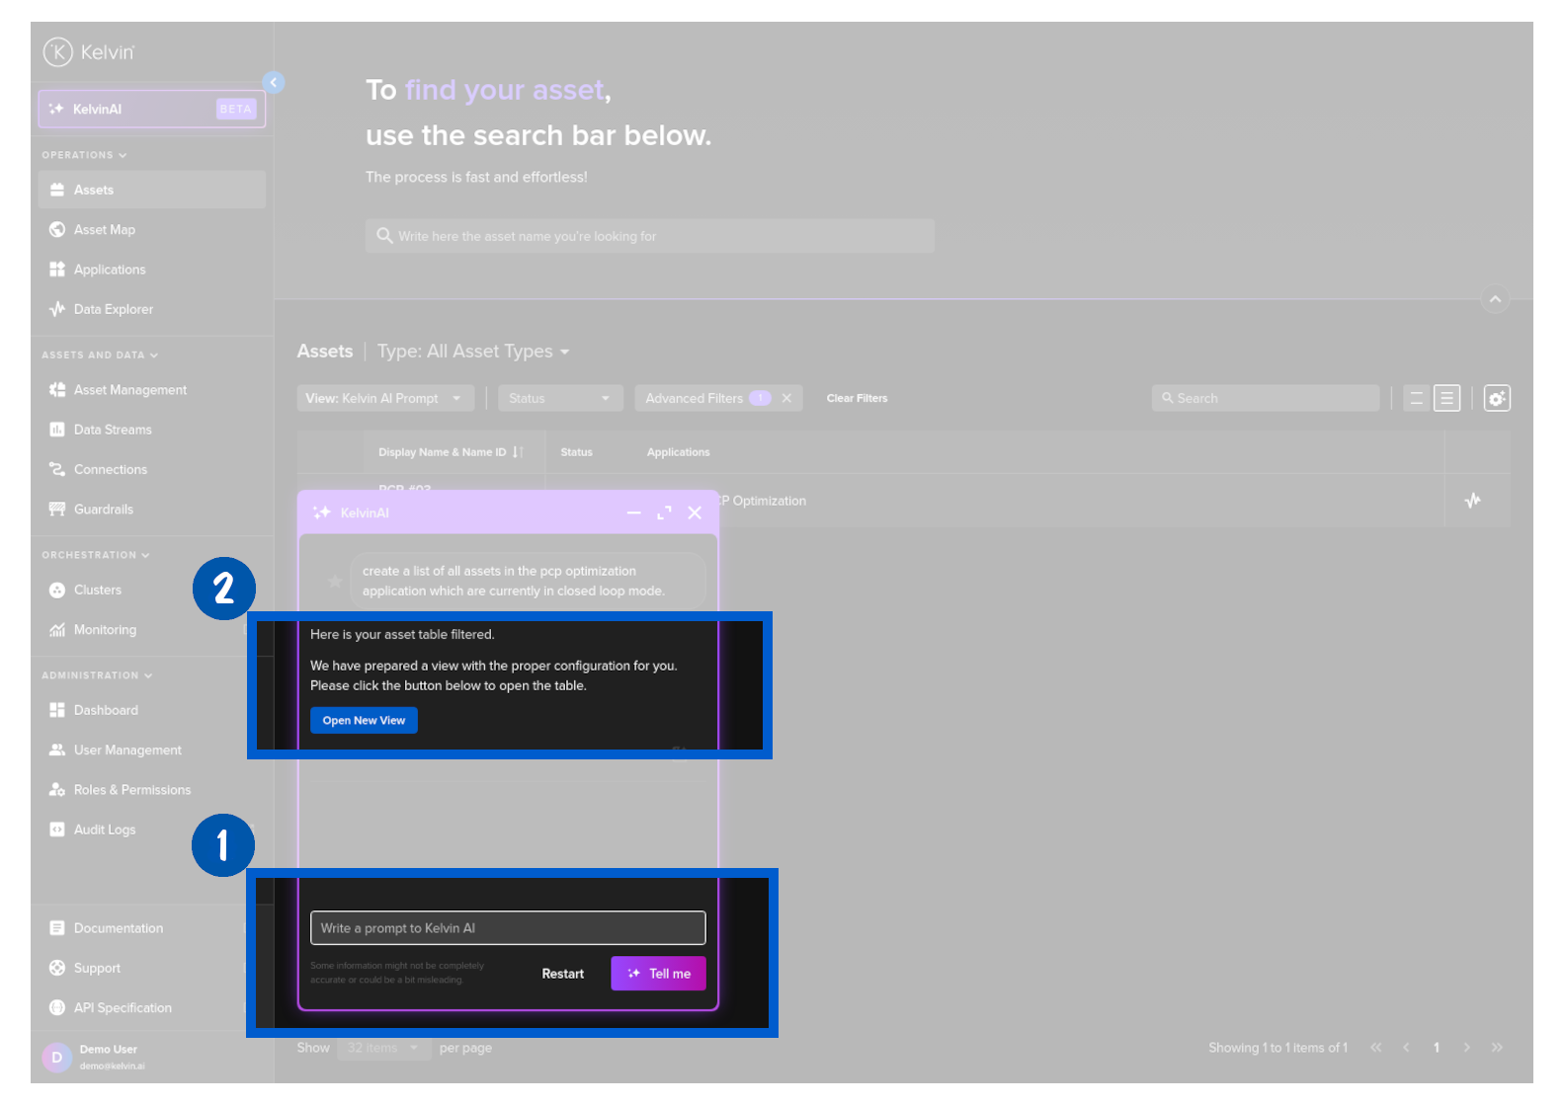Collapse the asset search banner
Viewport: 1565px width, 1106px height.
(x=1495, y=299)
